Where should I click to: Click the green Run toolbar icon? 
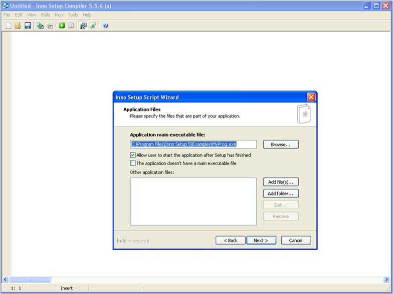[x=62, y=25]
